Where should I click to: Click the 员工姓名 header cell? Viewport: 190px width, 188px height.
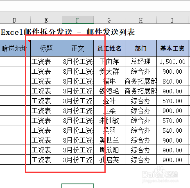tap(109, 48)
